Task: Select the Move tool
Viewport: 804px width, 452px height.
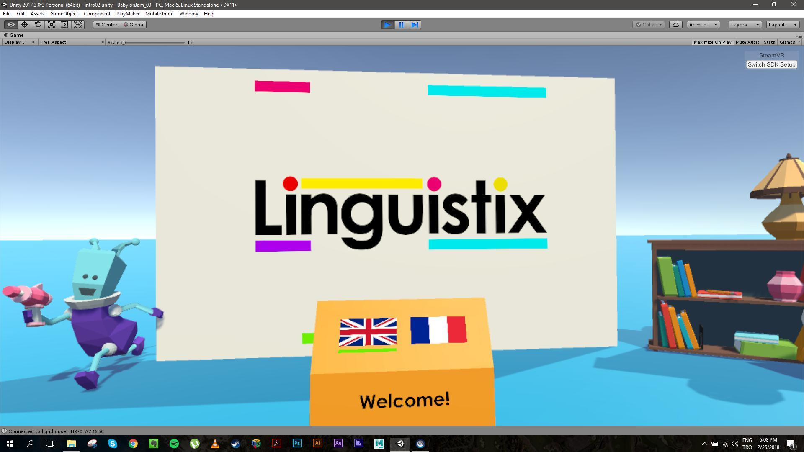Action: click(x=24, y=25)
